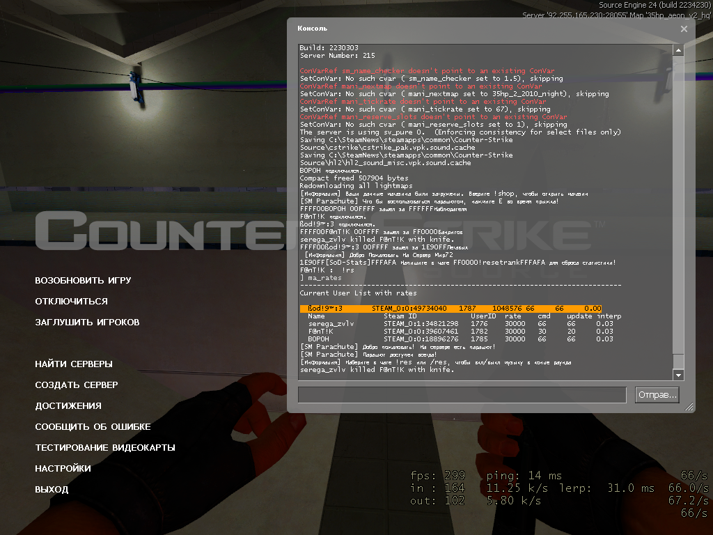This screenshot has width=713, height=535.
Task: Open НАСТРОЙКИ from the main menu
Action: pos(63,469)
